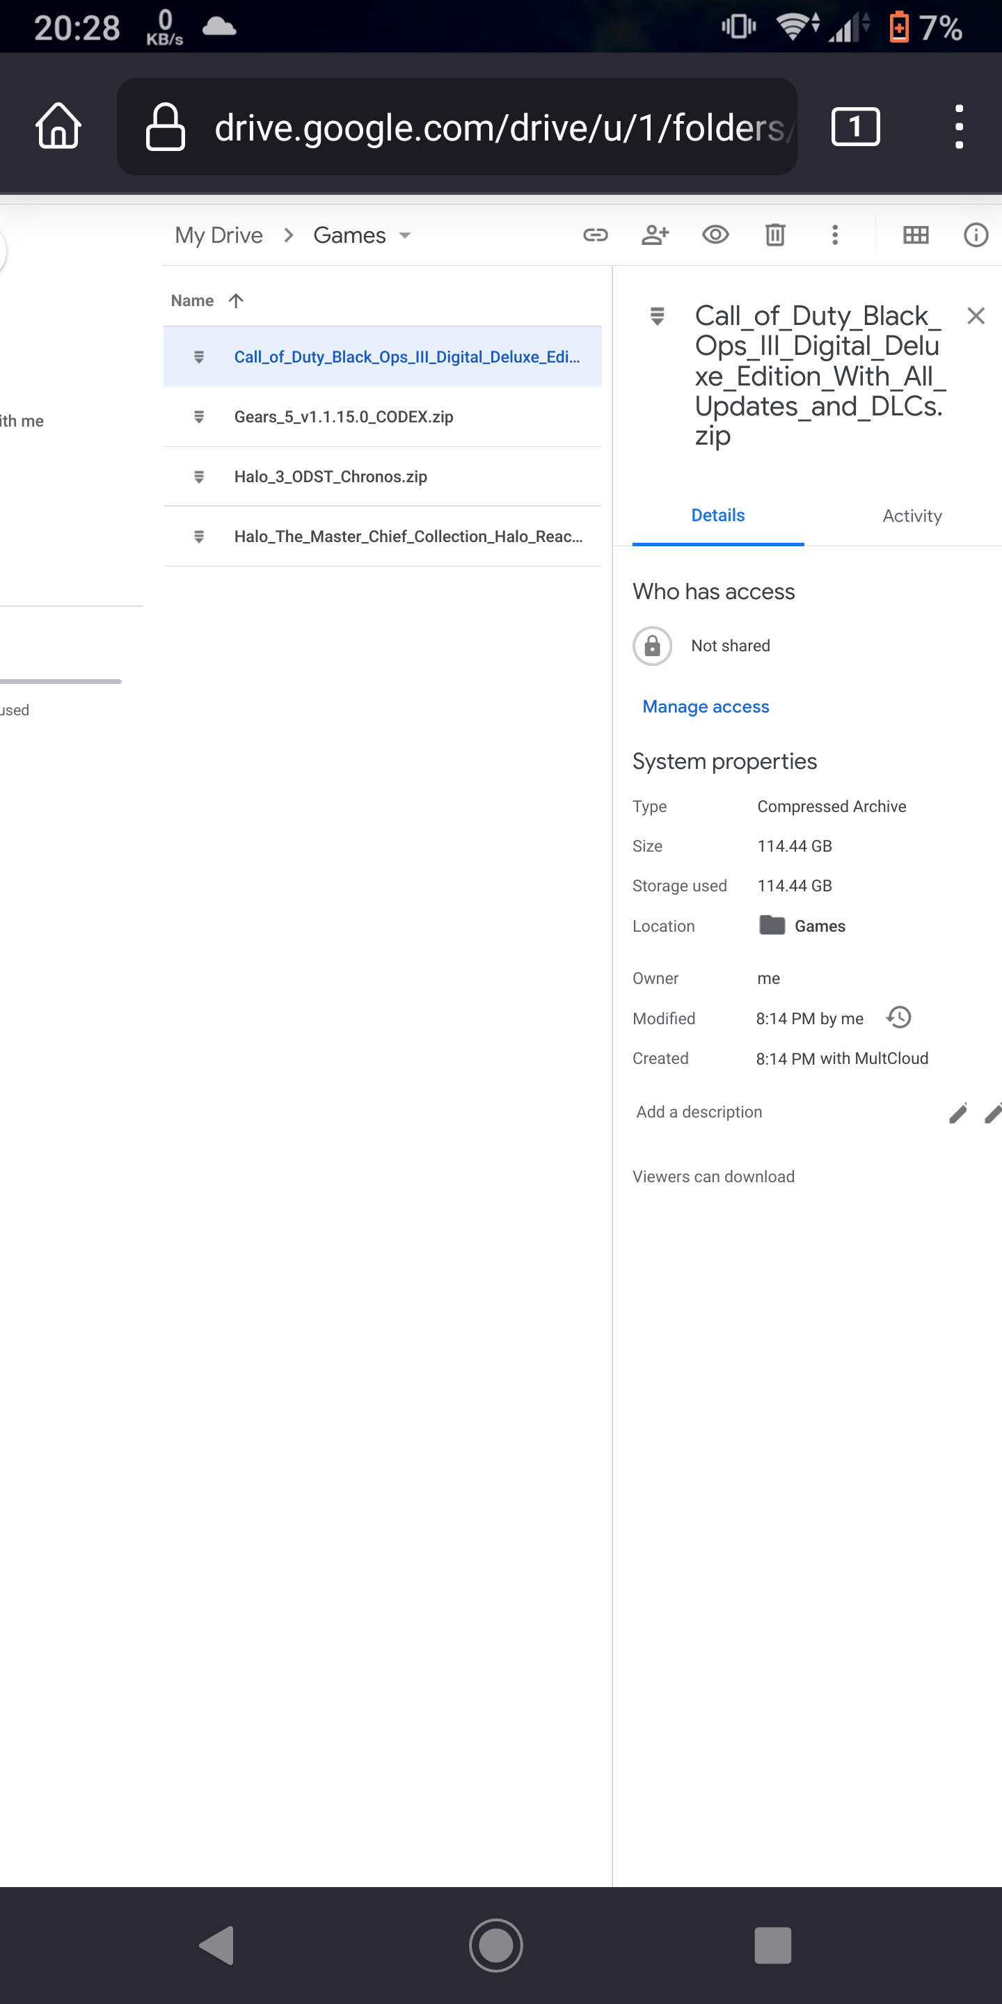The height and width of the screenshot is (2004, 1002).
Task: Tap the drive.google.com address bar
Action: coord(456,126)
